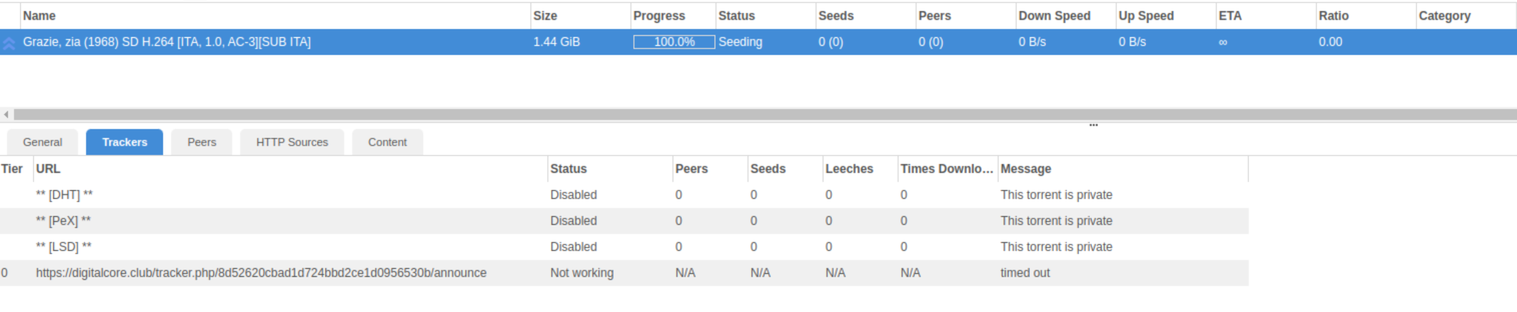The image size is (1517, 312).
Task: Select the ** [PeX] ** tracker row
Action: pos(63,221)
